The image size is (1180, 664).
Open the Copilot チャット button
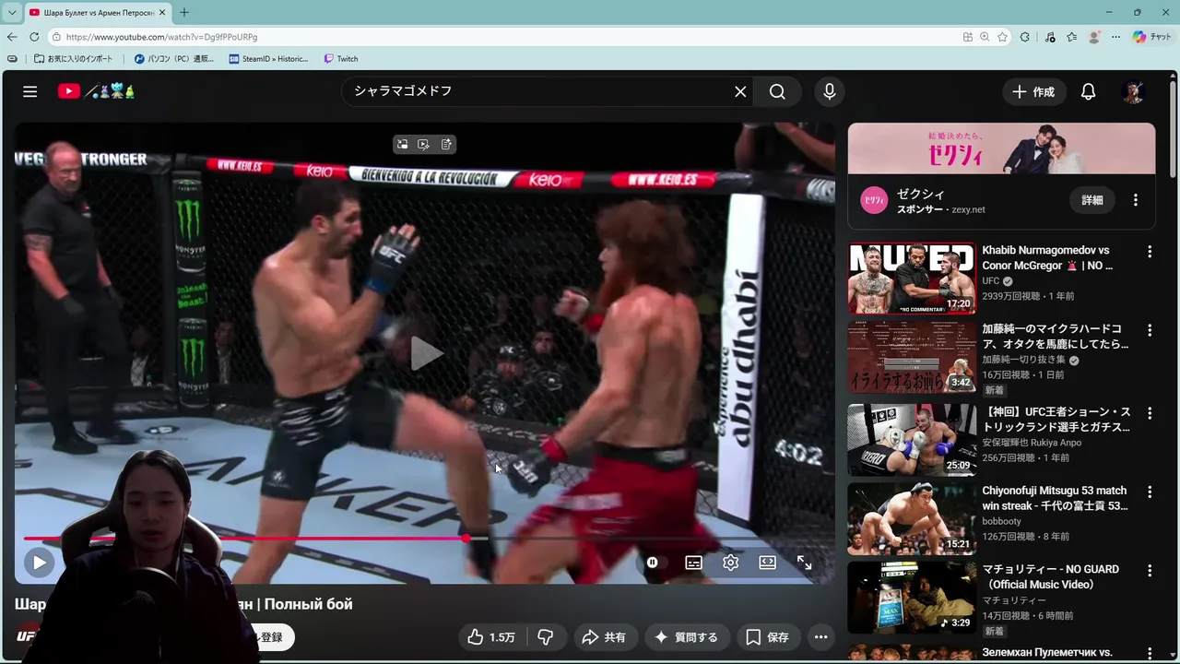point(1151,37)
